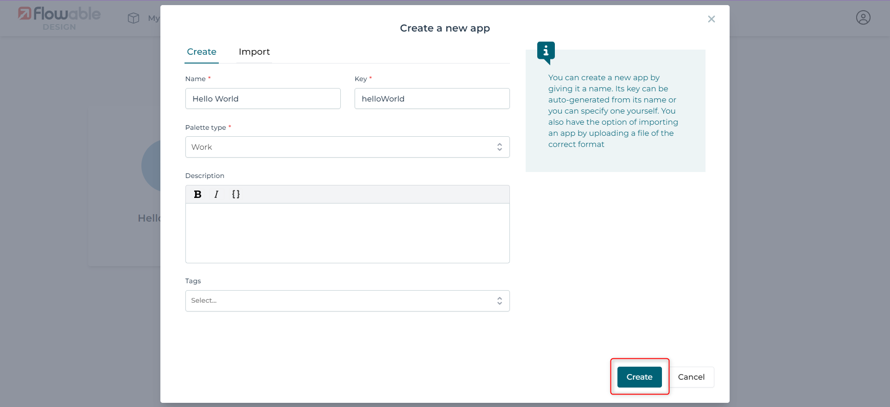Open the Palette type dropdown showing Work
The width and height of the screenshot is (890, 407).
[x=341, y=147]
